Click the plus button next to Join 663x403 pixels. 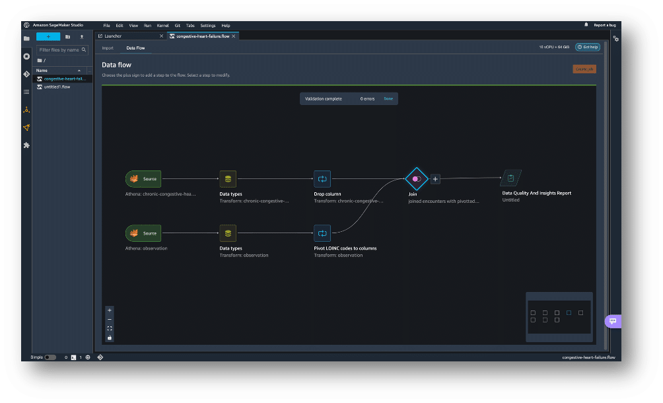tap(435, 179)
